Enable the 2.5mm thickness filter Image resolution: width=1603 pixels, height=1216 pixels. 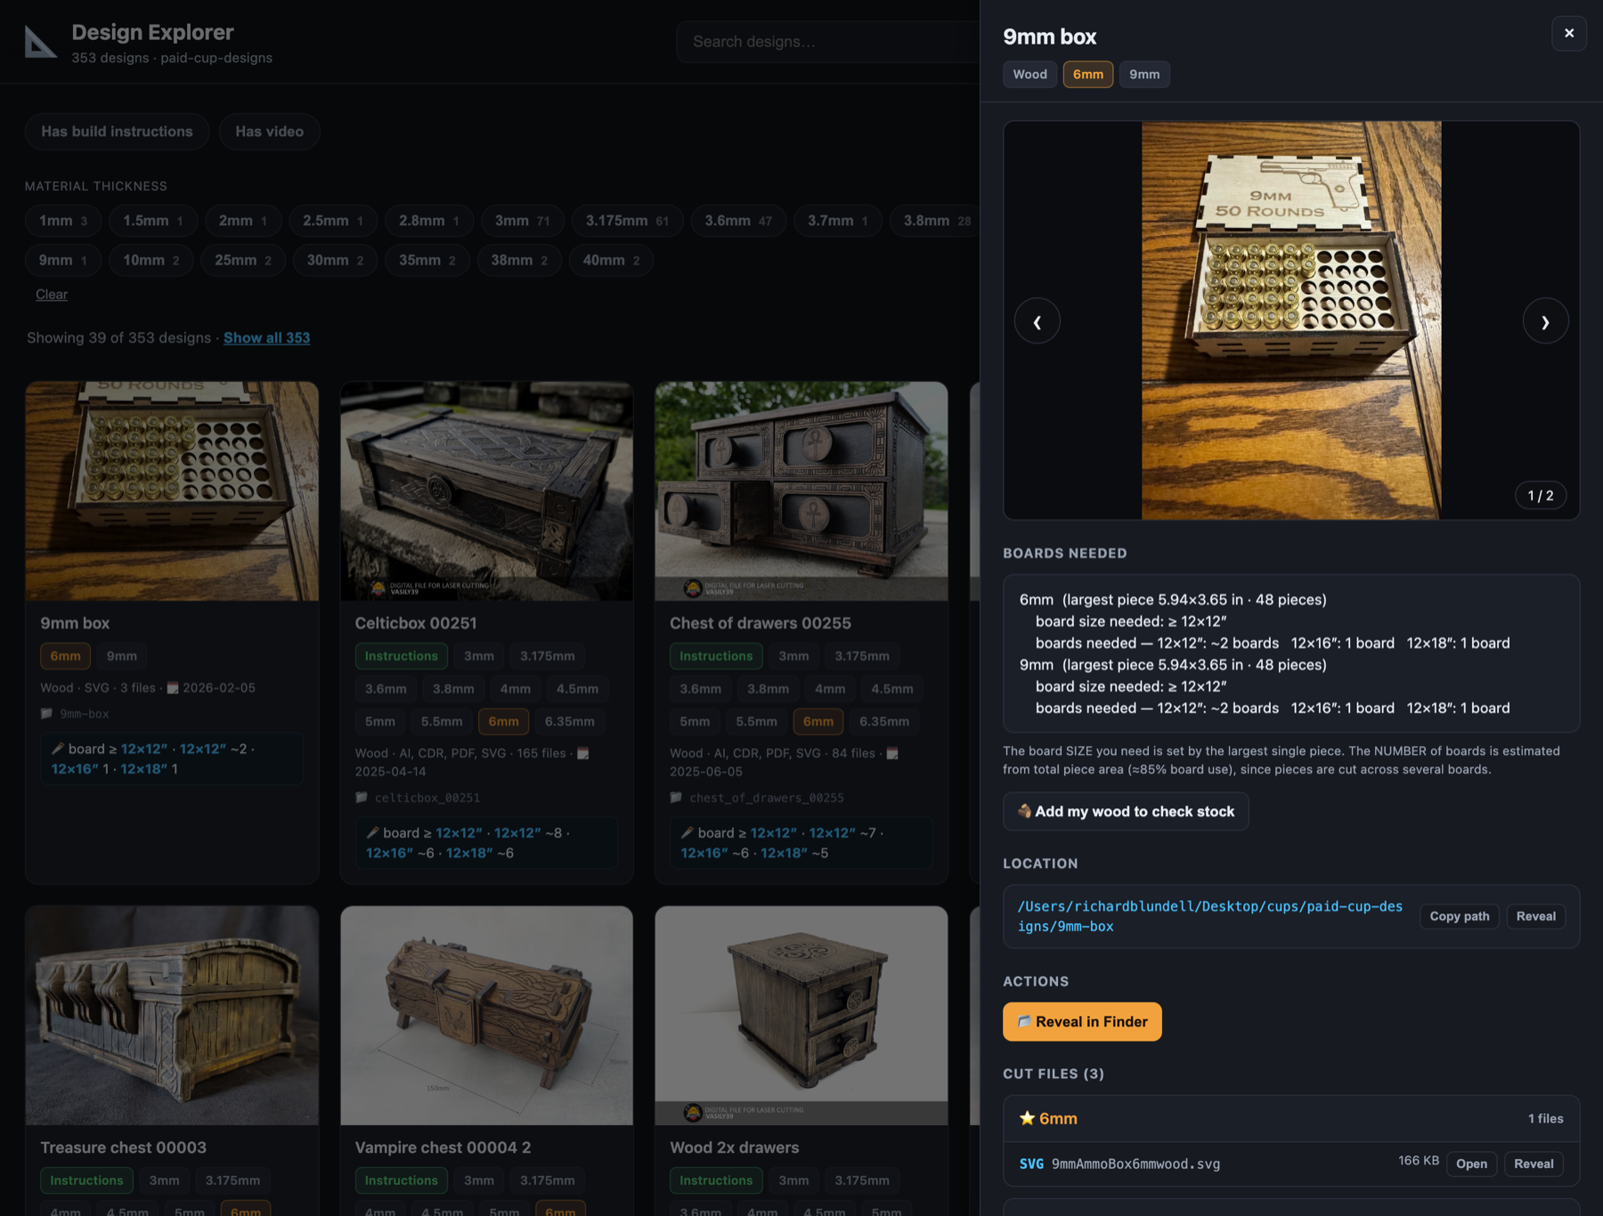[x=332, y=220]
